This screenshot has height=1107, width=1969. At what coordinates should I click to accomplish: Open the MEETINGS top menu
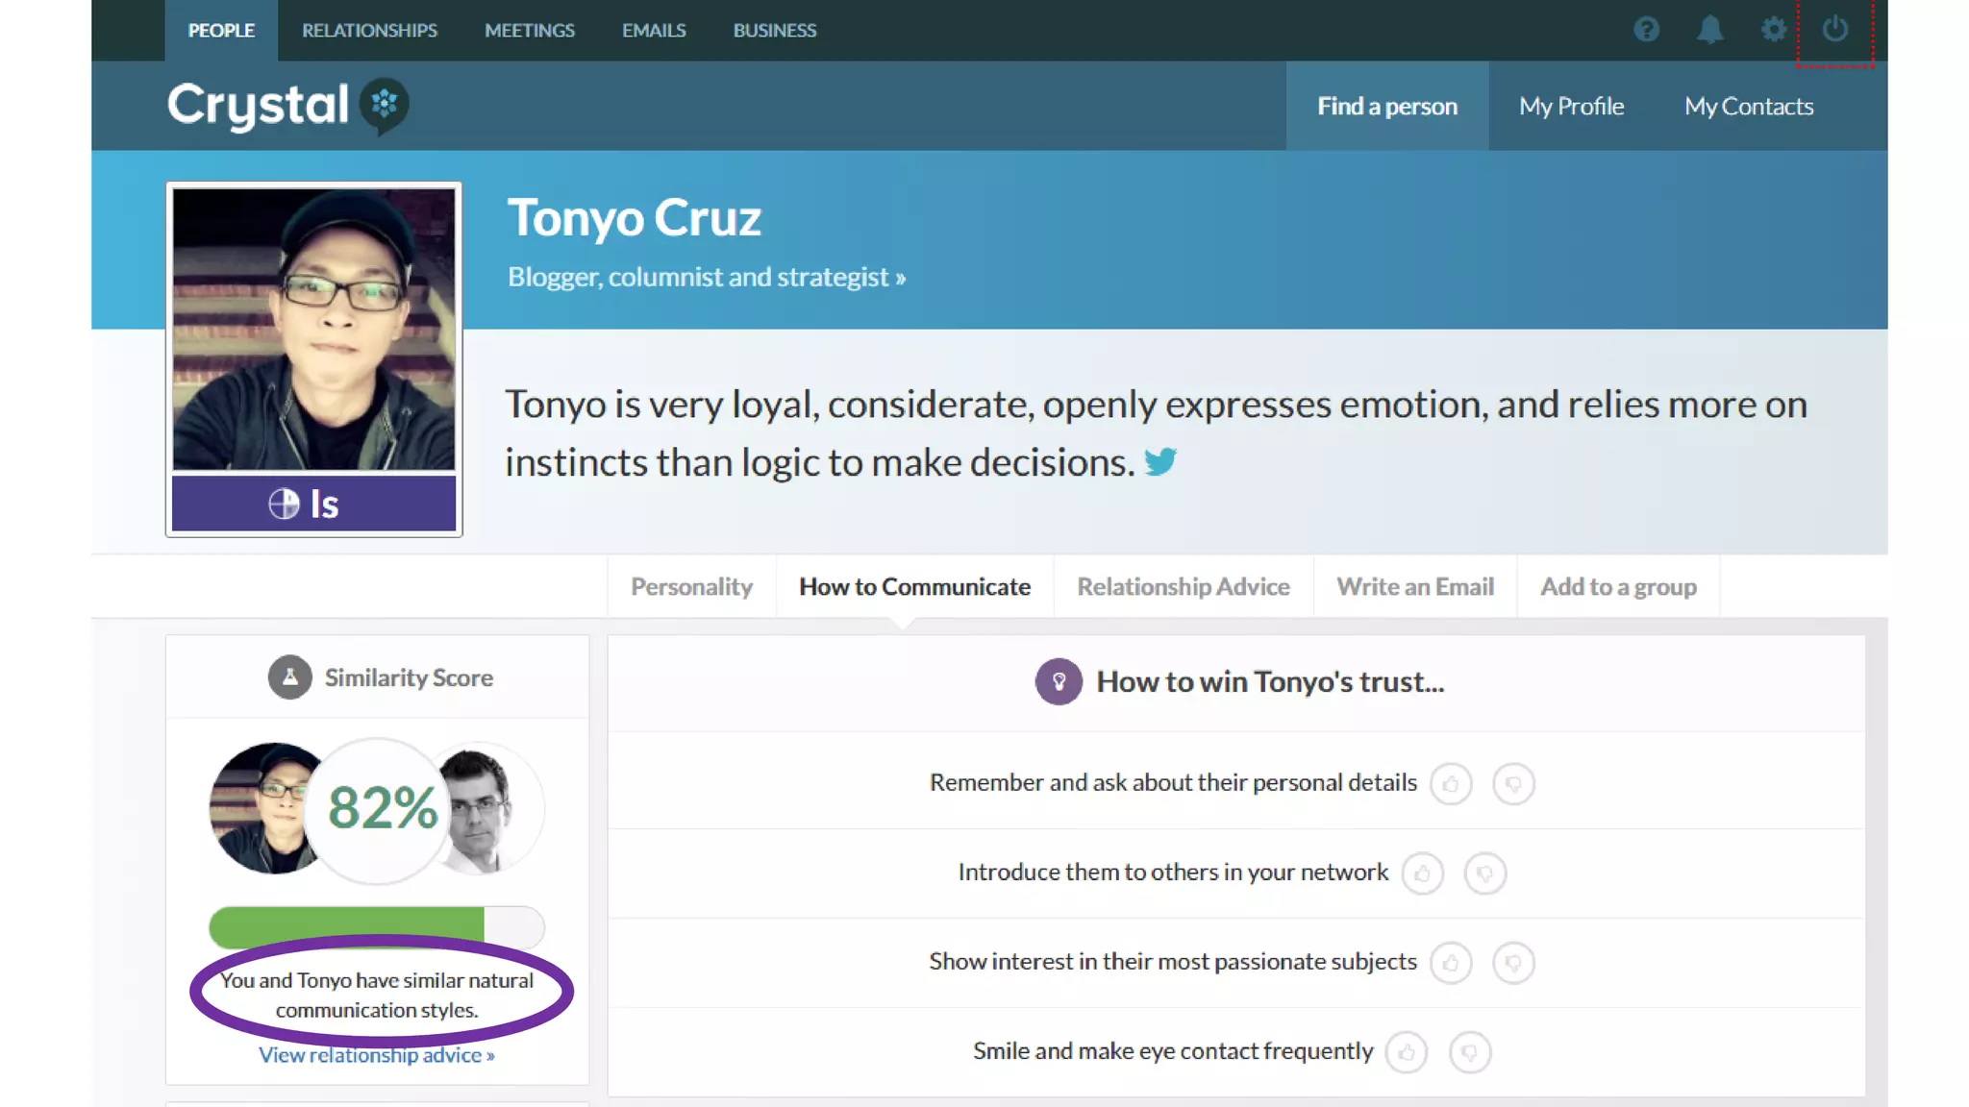(530, 31)
